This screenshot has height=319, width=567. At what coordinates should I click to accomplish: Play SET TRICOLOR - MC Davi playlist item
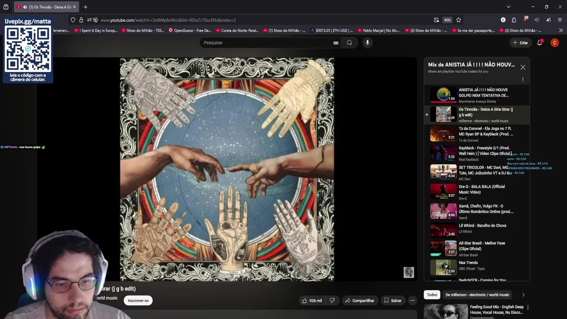pos(476,172)
